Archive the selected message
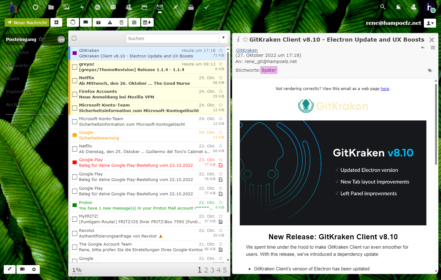Image resolution: width=441 pixels, height=280 pixels. coord(98,22)
